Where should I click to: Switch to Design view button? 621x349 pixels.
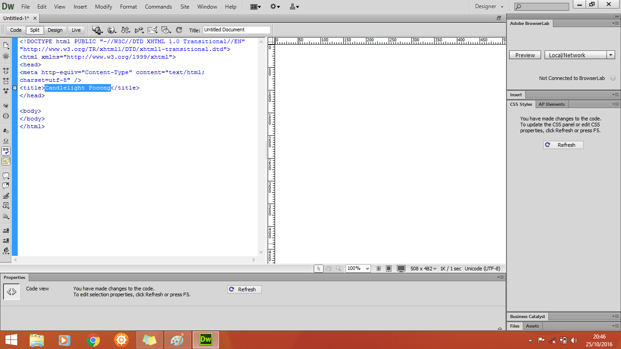pos(55,30)
